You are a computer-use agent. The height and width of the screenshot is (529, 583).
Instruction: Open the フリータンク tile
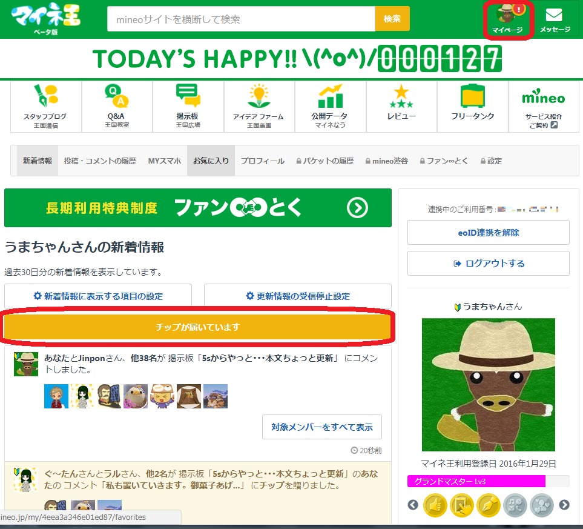[472, 107]
